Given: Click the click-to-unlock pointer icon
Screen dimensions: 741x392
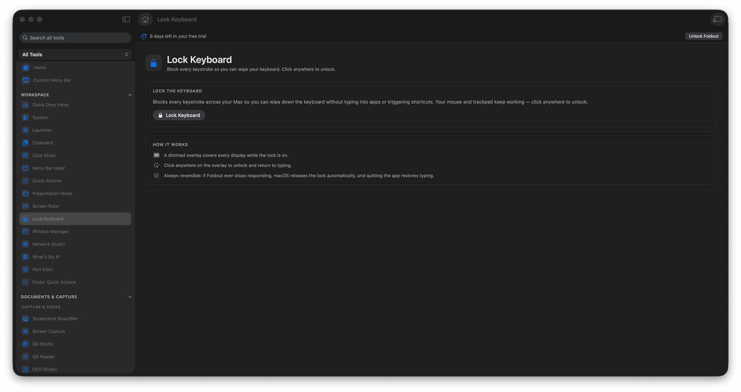Looking at the screenshot, I should 156,166.
